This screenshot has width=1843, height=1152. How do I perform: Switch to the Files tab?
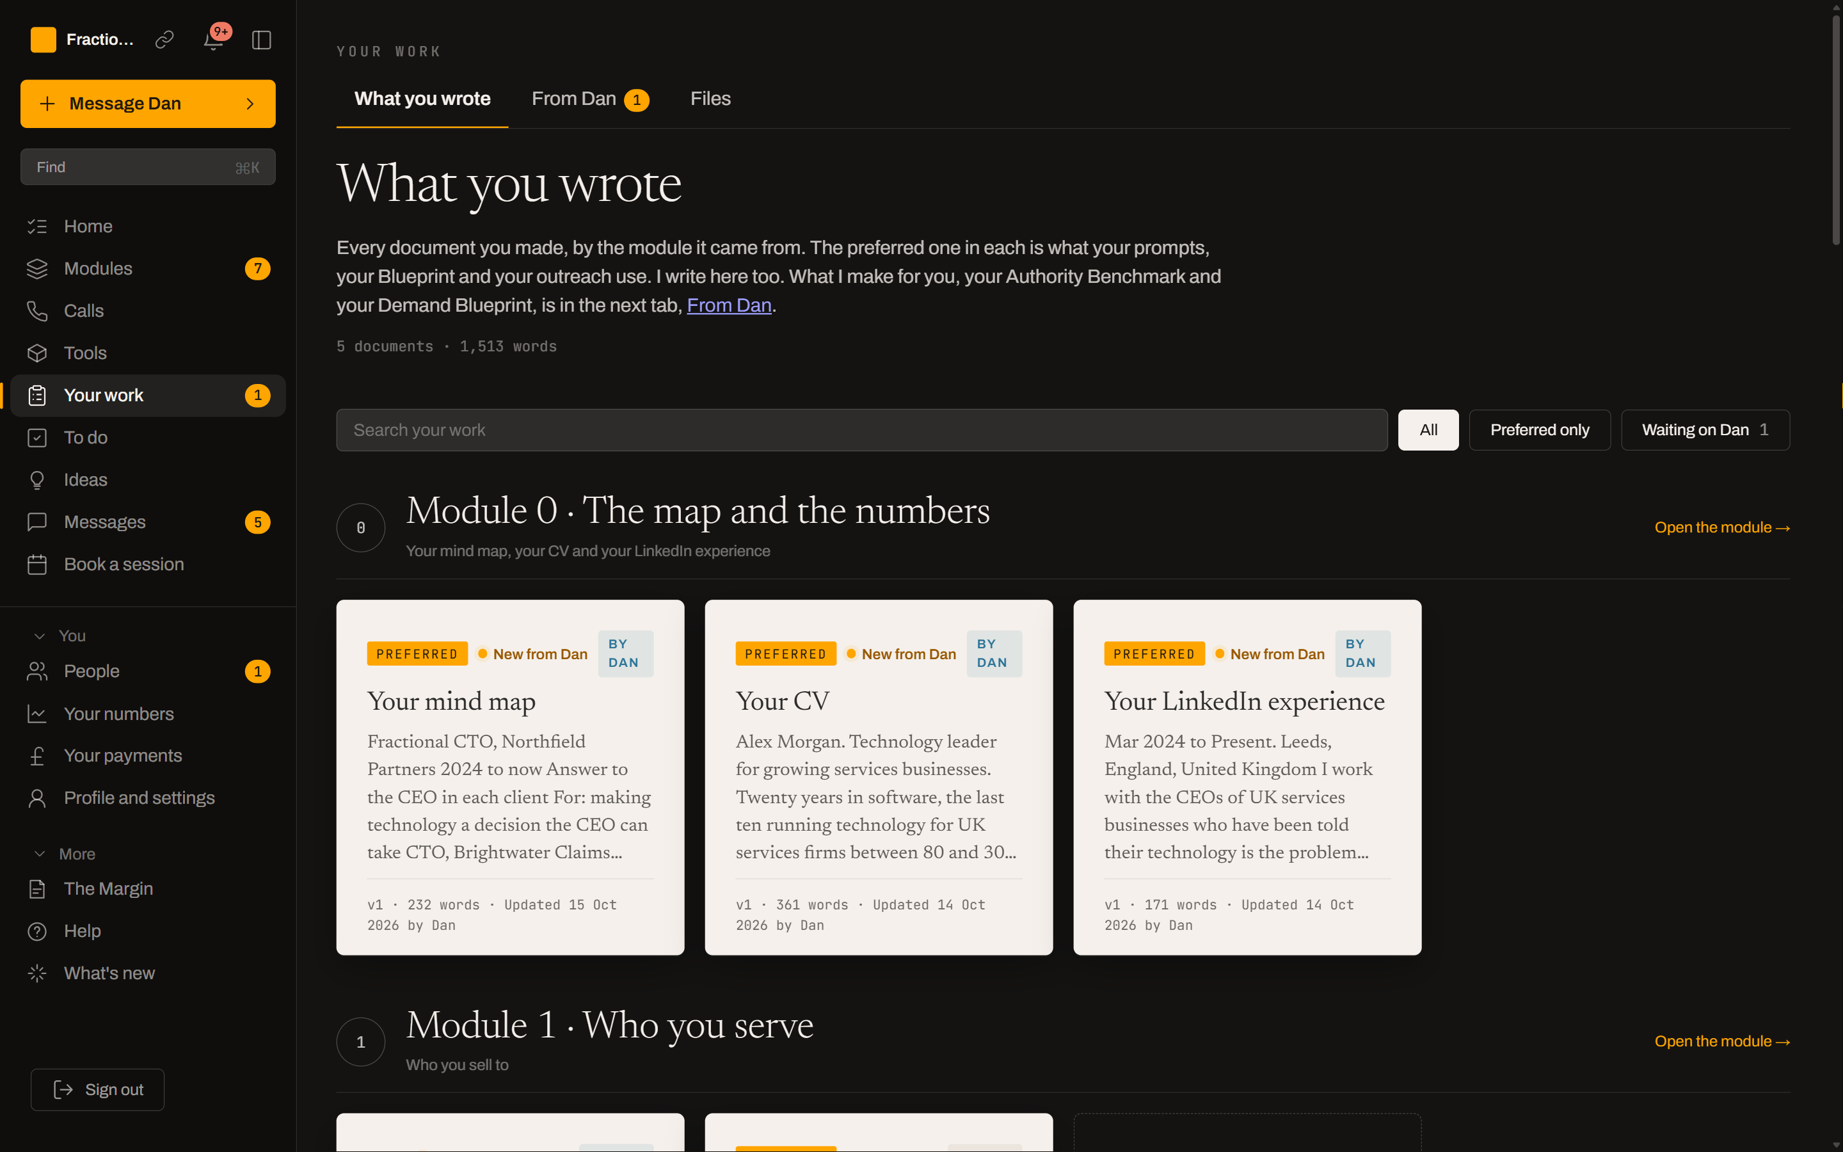coord(710,99)
